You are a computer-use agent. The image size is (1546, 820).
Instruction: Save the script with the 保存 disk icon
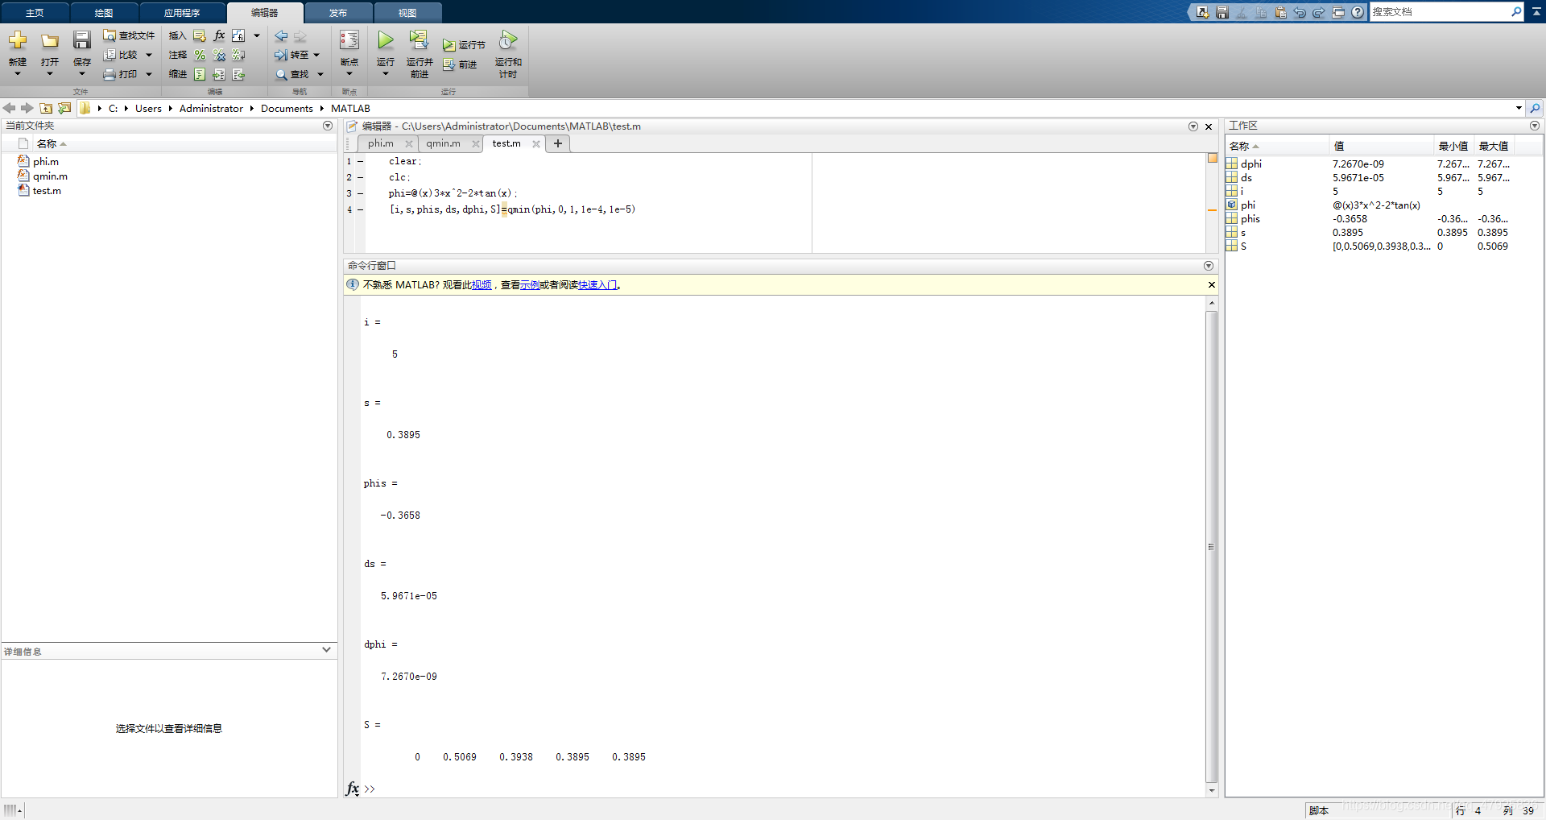[x=82, y=40]
